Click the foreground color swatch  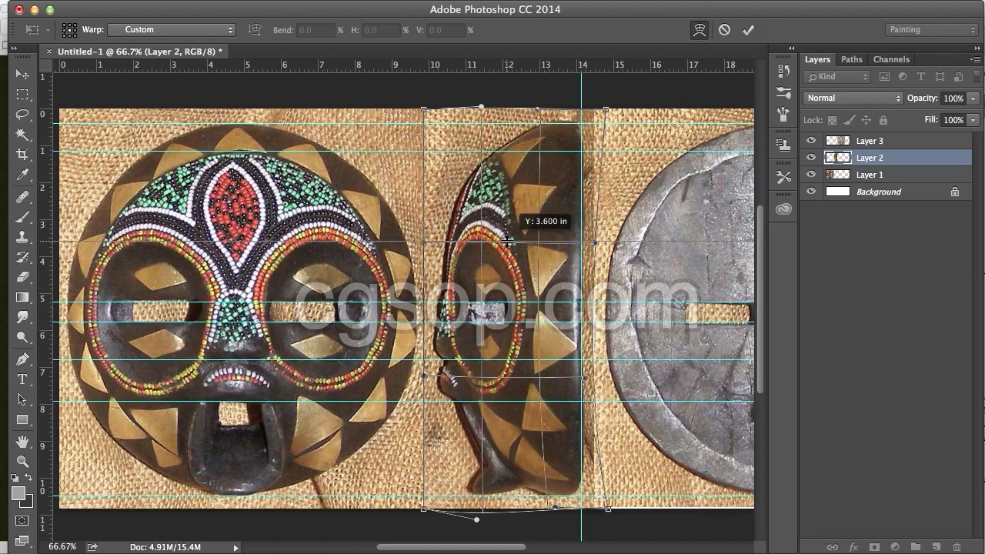(x=18, y=494)
